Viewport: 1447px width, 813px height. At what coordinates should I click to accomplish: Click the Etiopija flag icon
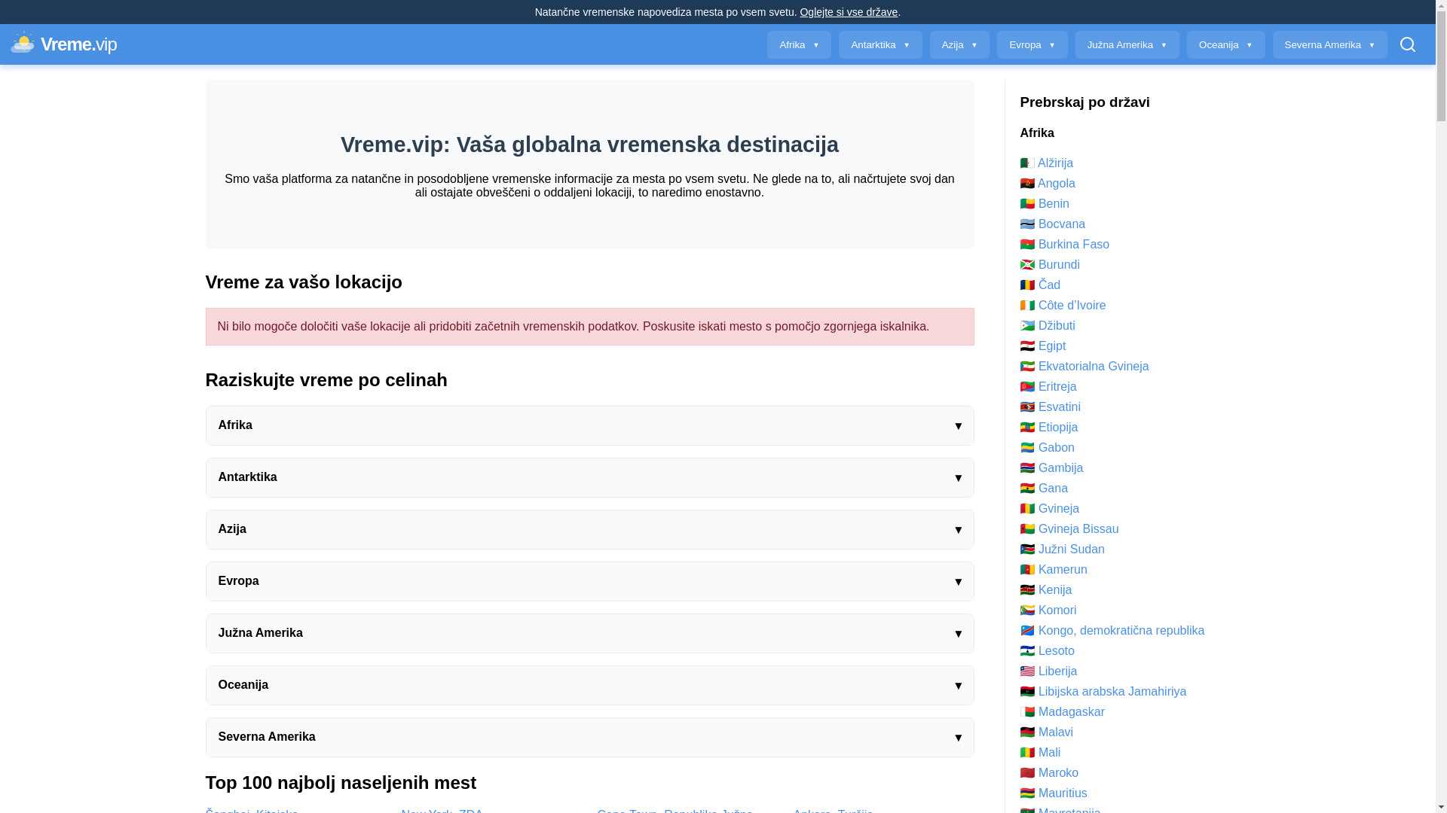coord(1027,428)
